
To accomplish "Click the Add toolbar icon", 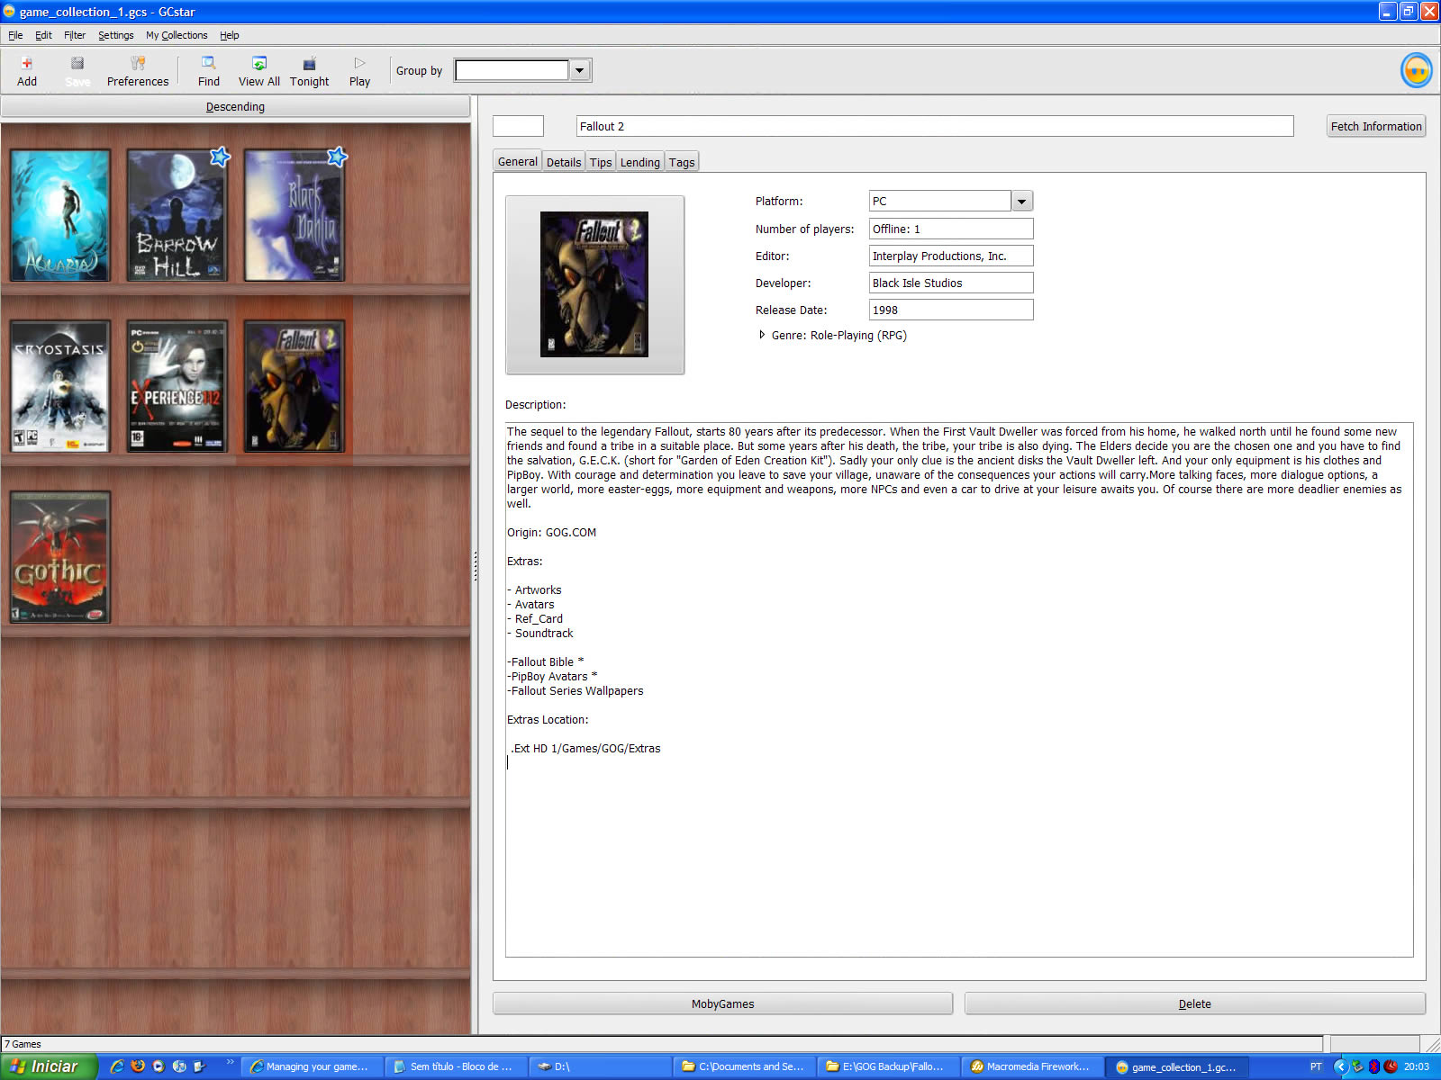I will click(27, 70).
